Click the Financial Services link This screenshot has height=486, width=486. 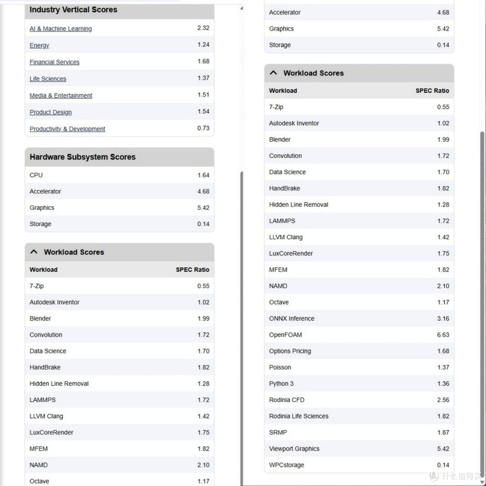(x=54, y=62)
